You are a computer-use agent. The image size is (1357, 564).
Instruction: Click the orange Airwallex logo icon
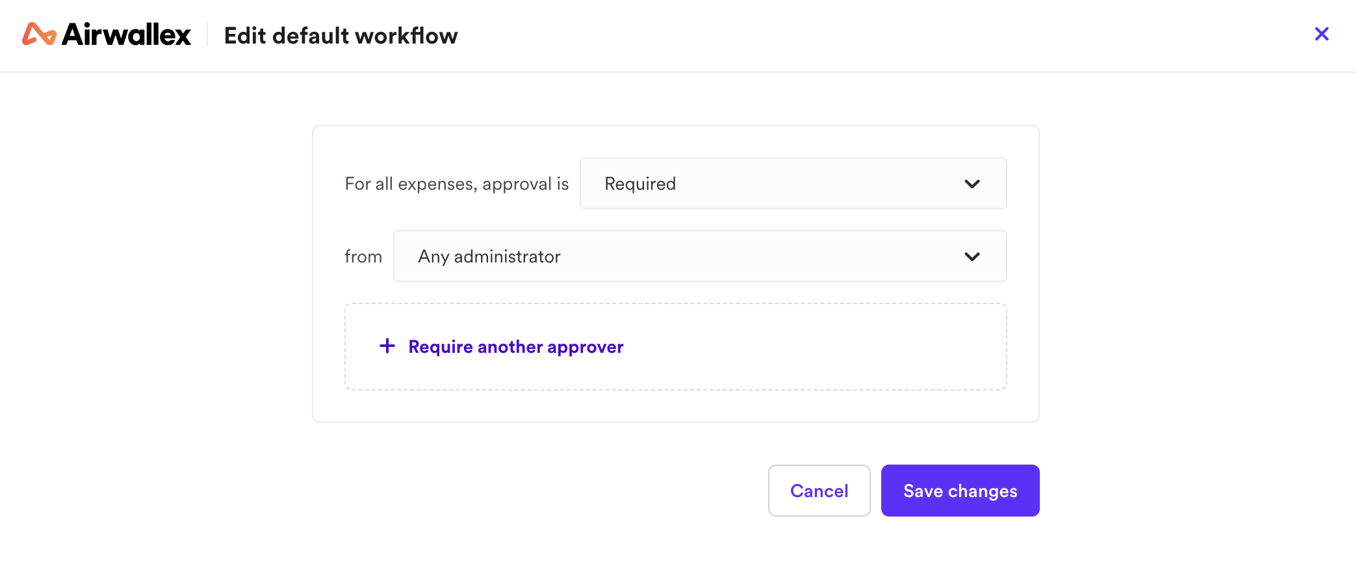pyautogui.click(x=39, y=34)
